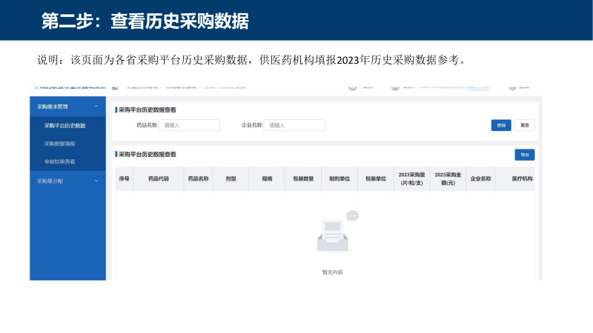Expand the 采购量分配 sidebar section
593x333 pixels.
click(x=96, y=181)
